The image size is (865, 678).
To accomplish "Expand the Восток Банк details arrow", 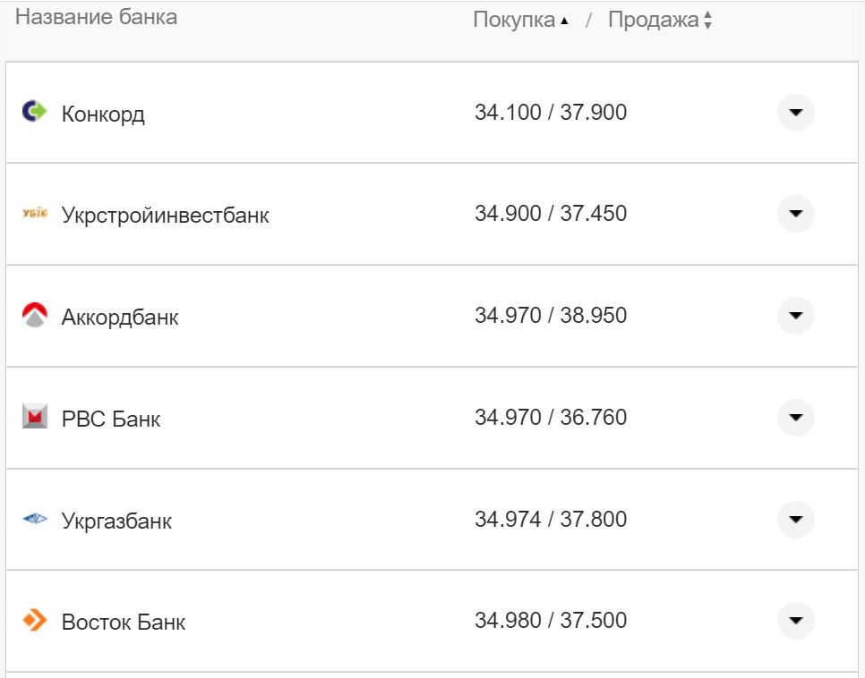I will 795,621.
